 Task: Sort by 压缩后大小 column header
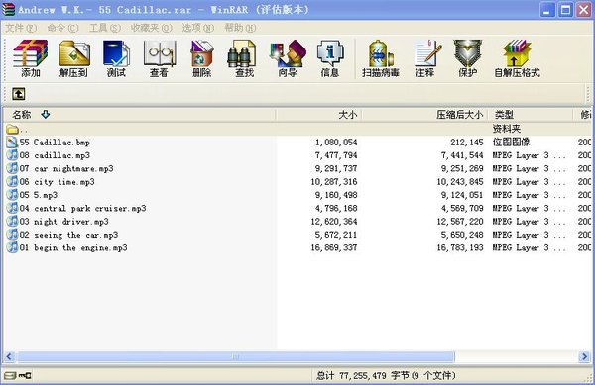click(x=425, y=115)
